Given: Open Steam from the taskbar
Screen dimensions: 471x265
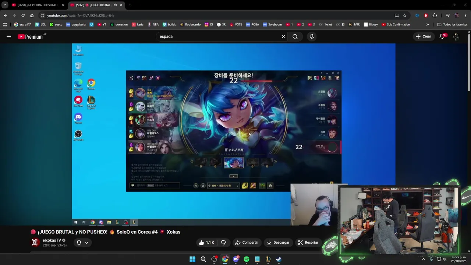Looking at the screenshot, I should pos(279,259).
